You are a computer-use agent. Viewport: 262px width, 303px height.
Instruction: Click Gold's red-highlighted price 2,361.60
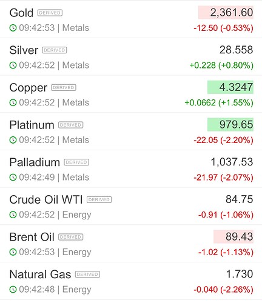tap(226, 13)
